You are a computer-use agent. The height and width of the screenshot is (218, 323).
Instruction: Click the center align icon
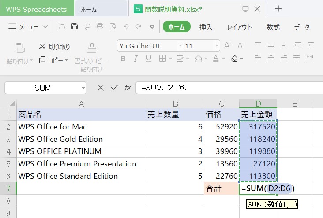271,59
